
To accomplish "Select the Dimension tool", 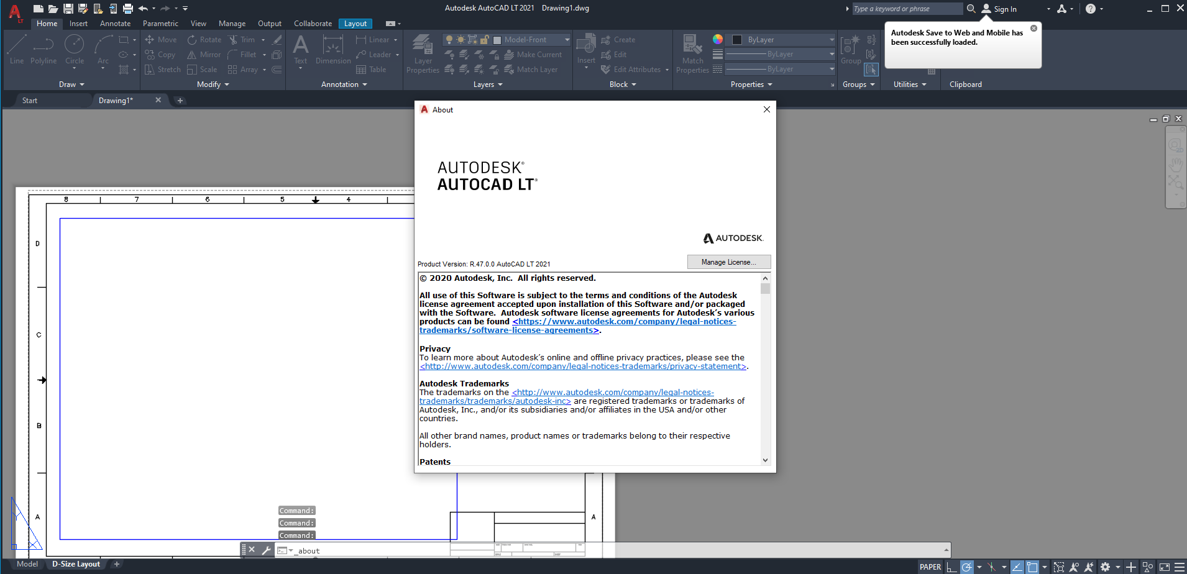I will tap(333, 50).
